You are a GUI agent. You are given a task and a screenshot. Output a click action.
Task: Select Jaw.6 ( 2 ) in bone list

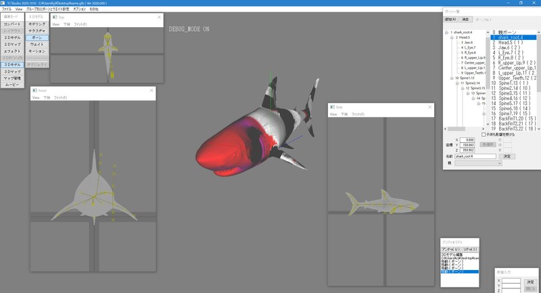click(513, 47)
